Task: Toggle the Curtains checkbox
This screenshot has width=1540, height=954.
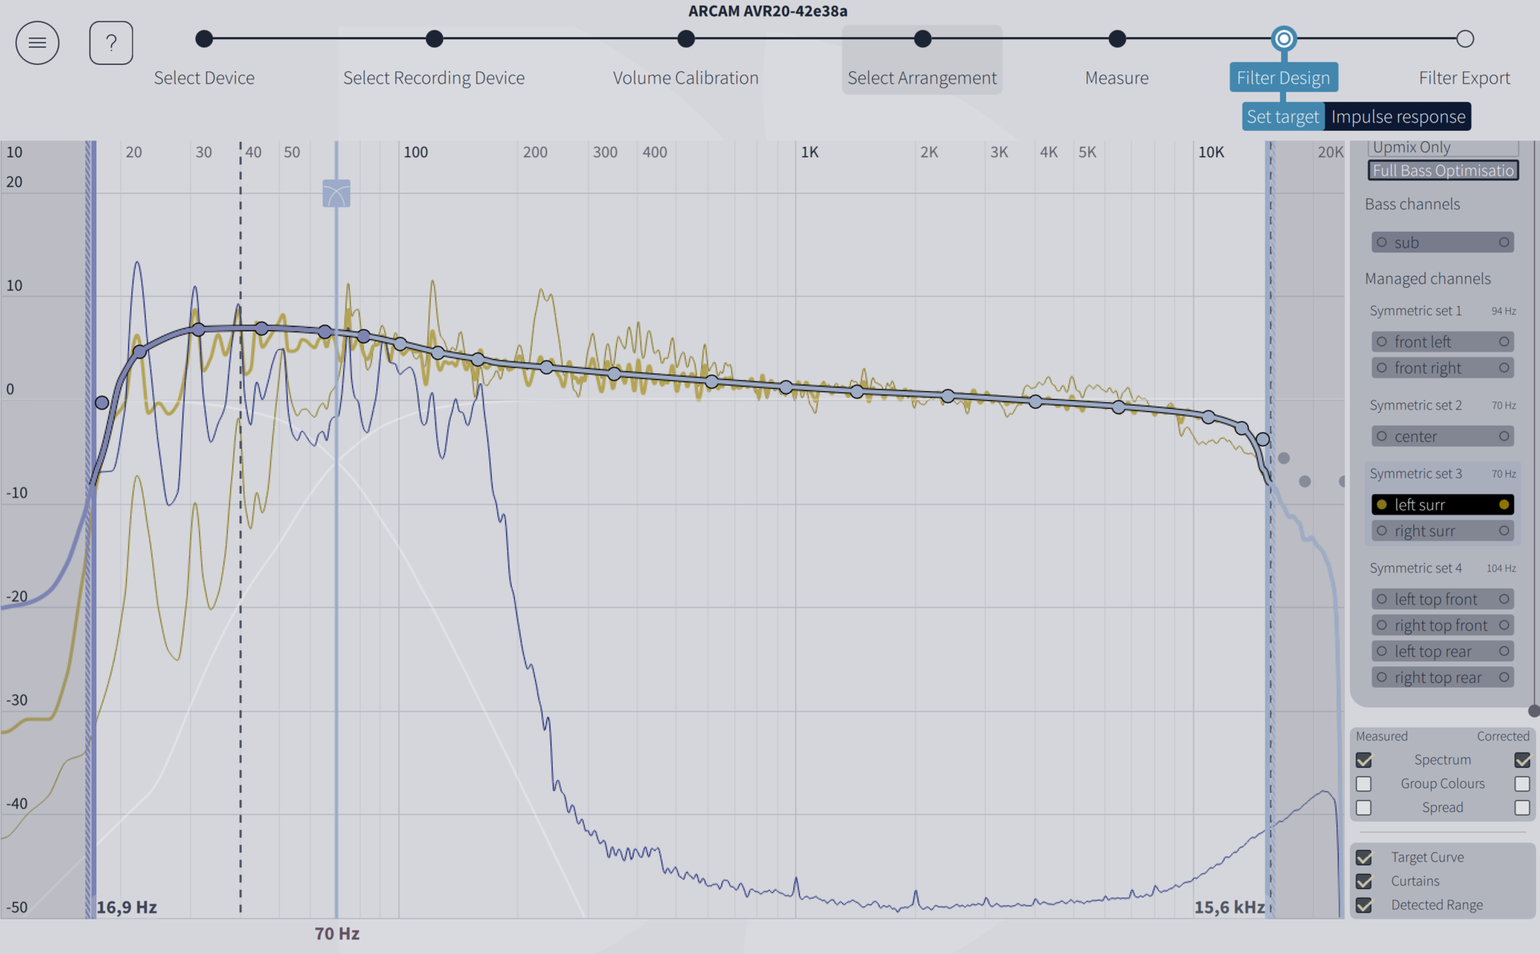Action: [1364, 882]
